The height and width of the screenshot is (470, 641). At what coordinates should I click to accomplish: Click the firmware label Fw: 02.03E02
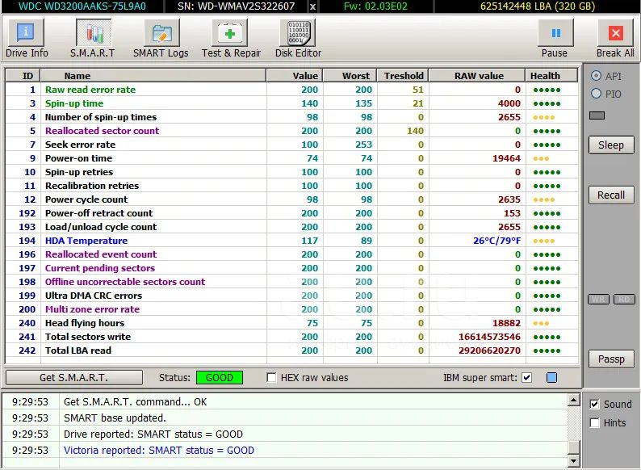[375, 6]
